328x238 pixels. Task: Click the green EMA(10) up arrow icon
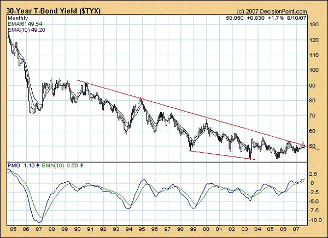pos(82,166)
